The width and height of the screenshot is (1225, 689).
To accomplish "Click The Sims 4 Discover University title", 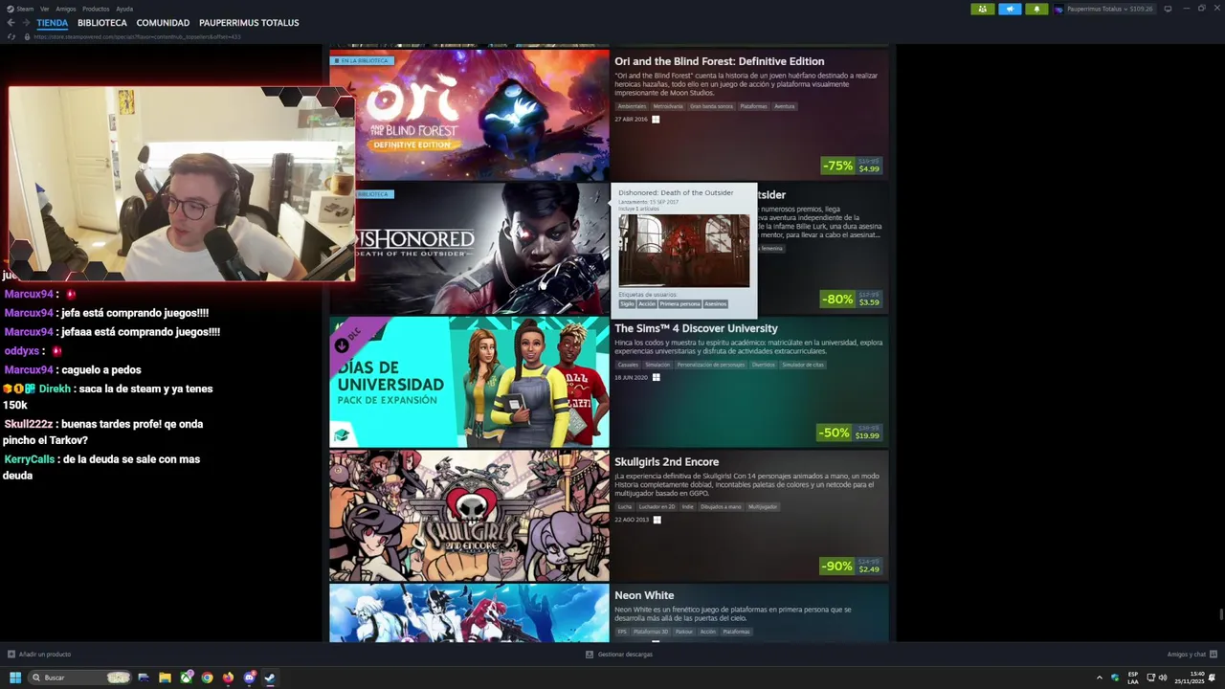I will (x=696, y=328).
